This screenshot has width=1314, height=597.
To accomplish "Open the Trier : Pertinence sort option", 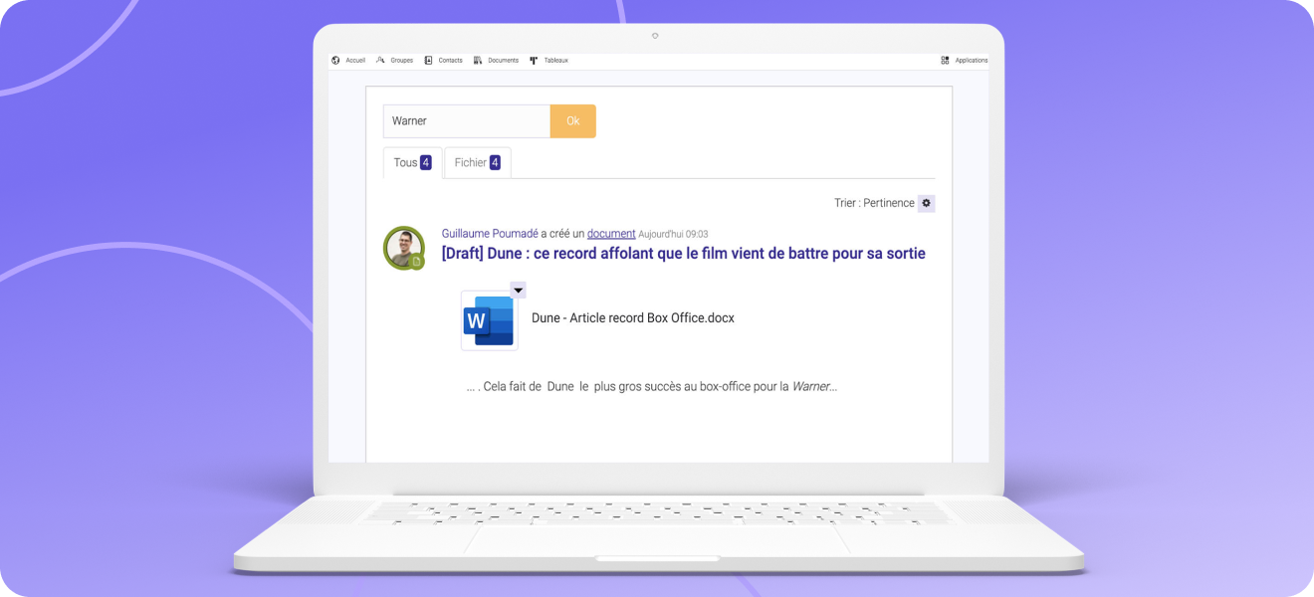I will point(873,203).
